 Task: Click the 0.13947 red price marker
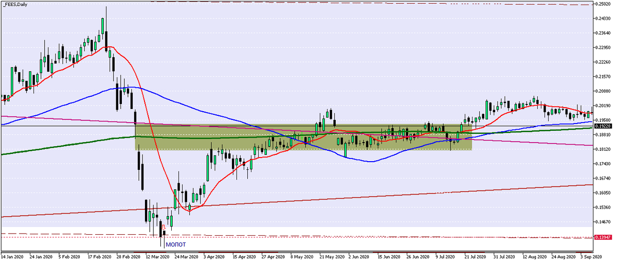(603, 237)
